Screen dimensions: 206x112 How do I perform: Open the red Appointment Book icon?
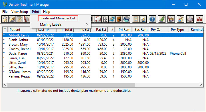tap(27, 19)
